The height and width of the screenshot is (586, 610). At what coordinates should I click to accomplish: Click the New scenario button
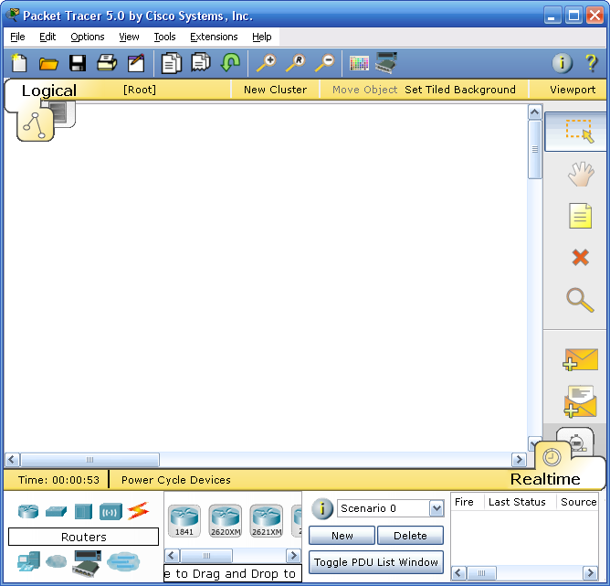342,536
